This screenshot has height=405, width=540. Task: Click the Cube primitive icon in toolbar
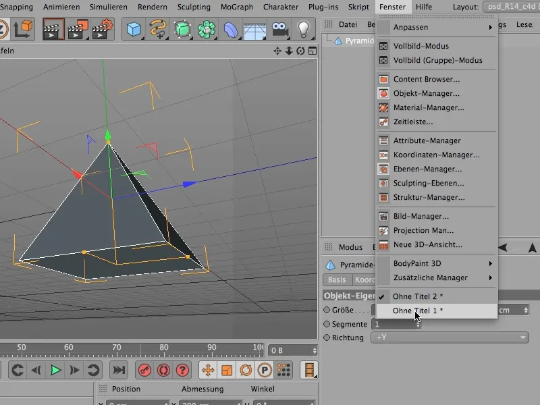pyautogui.click(x=134, y=30)
